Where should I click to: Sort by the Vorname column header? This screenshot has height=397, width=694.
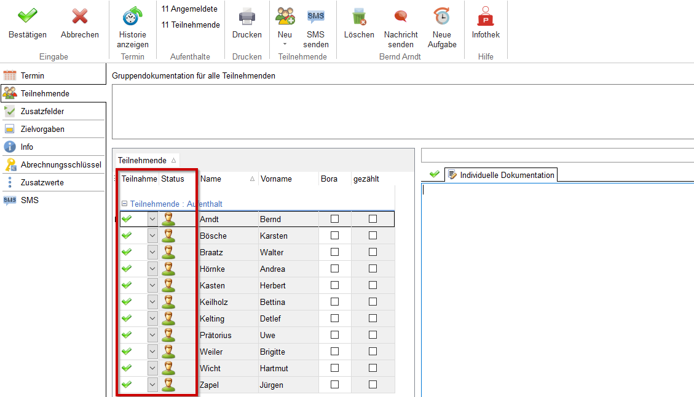click(276, 179)
